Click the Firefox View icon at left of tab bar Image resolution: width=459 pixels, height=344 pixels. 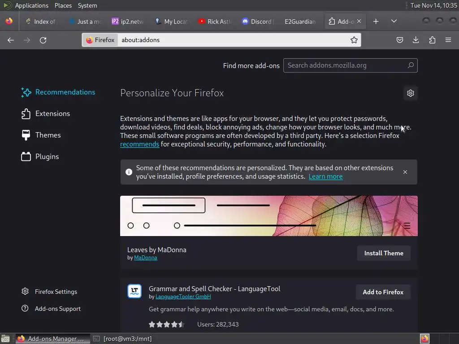click(9, 21)
